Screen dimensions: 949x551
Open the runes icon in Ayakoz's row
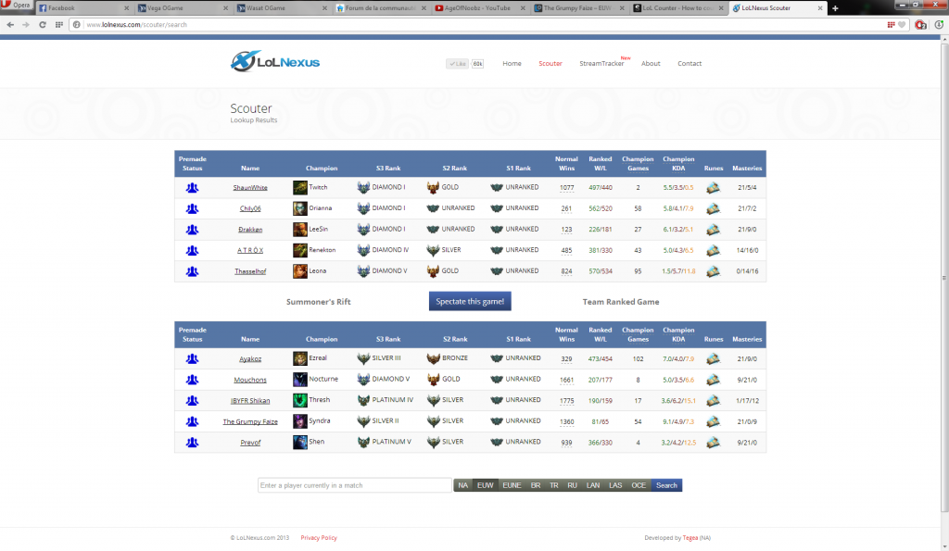tap(713, 358)
